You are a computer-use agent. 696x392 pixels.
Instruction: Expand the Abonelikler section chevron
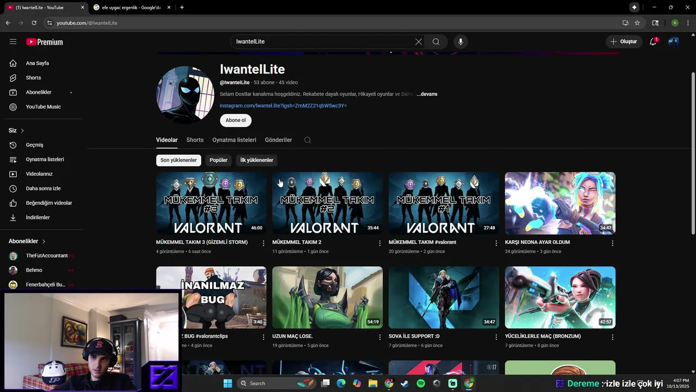coord(43,241)
